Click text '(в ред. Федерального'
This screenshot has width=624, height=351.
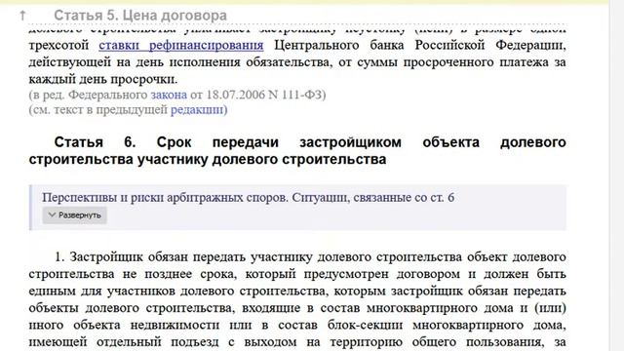88,95
